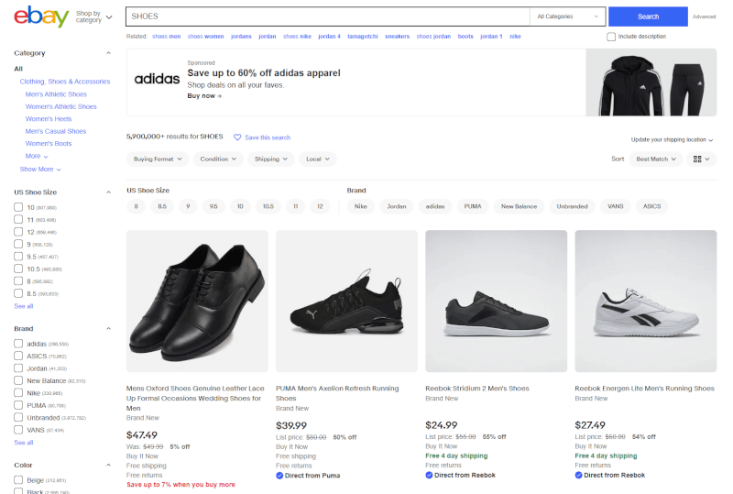The image size is (733, 494).
Task: Click into the SHOES search input field
Action: (328, 16)
